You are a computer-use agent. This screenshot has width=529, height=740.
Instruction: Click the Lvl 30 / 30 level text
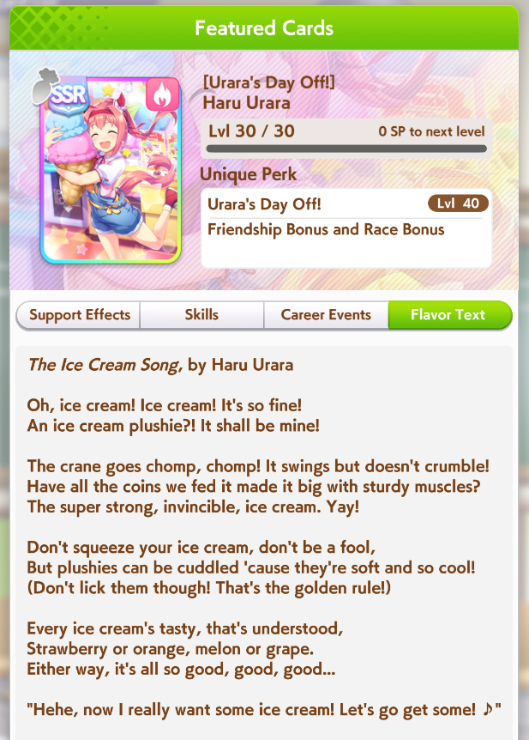point(252,131)
